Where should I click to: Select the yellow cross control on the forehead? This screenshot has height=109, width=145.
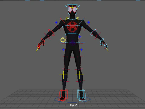tap(72, 8)
